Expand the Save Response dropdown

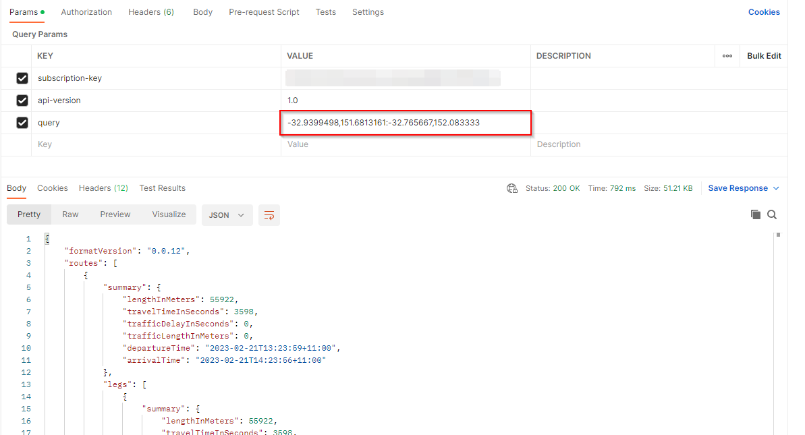[x=743, y=188]
